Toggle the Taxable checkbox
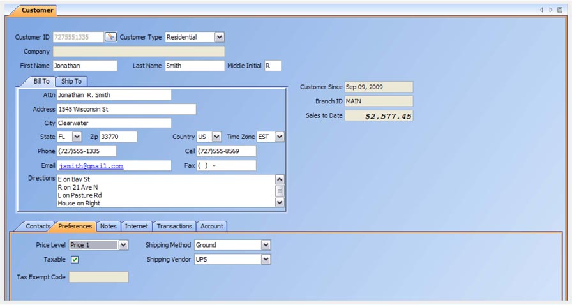This screenshot has height=305, width=572. 75,260
